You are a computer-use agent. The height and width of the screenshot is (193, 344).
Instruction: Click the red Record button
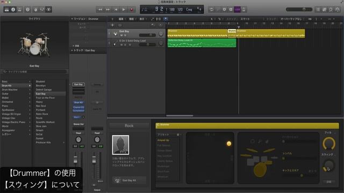click(132, 10)
